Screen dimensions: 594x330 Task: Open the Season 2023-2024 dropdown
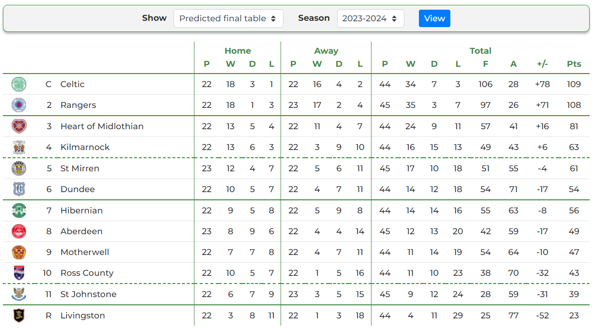[371, 18]
